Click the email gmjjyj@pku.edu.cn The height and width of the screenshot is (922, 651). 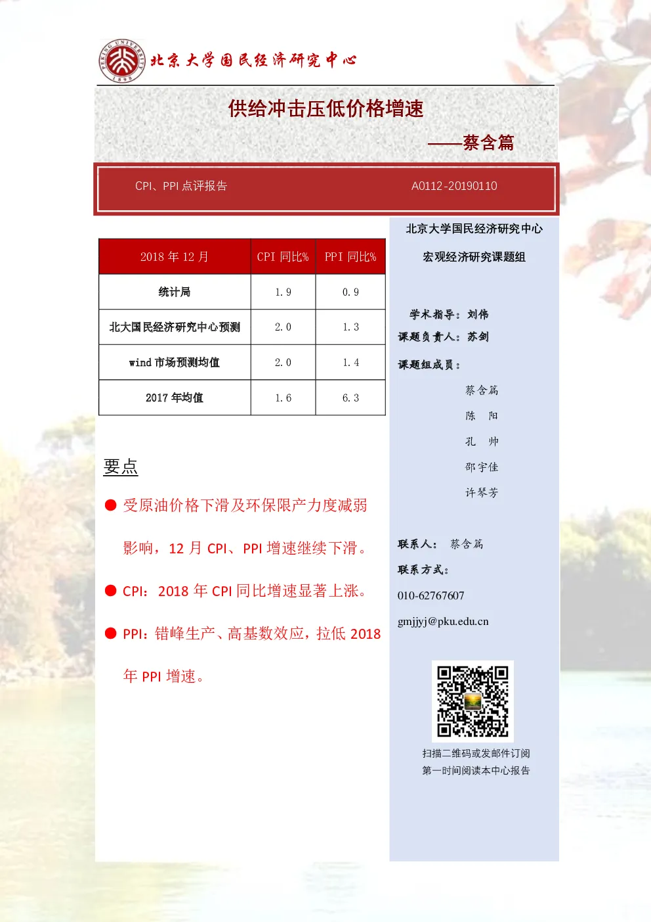(443, 621)
